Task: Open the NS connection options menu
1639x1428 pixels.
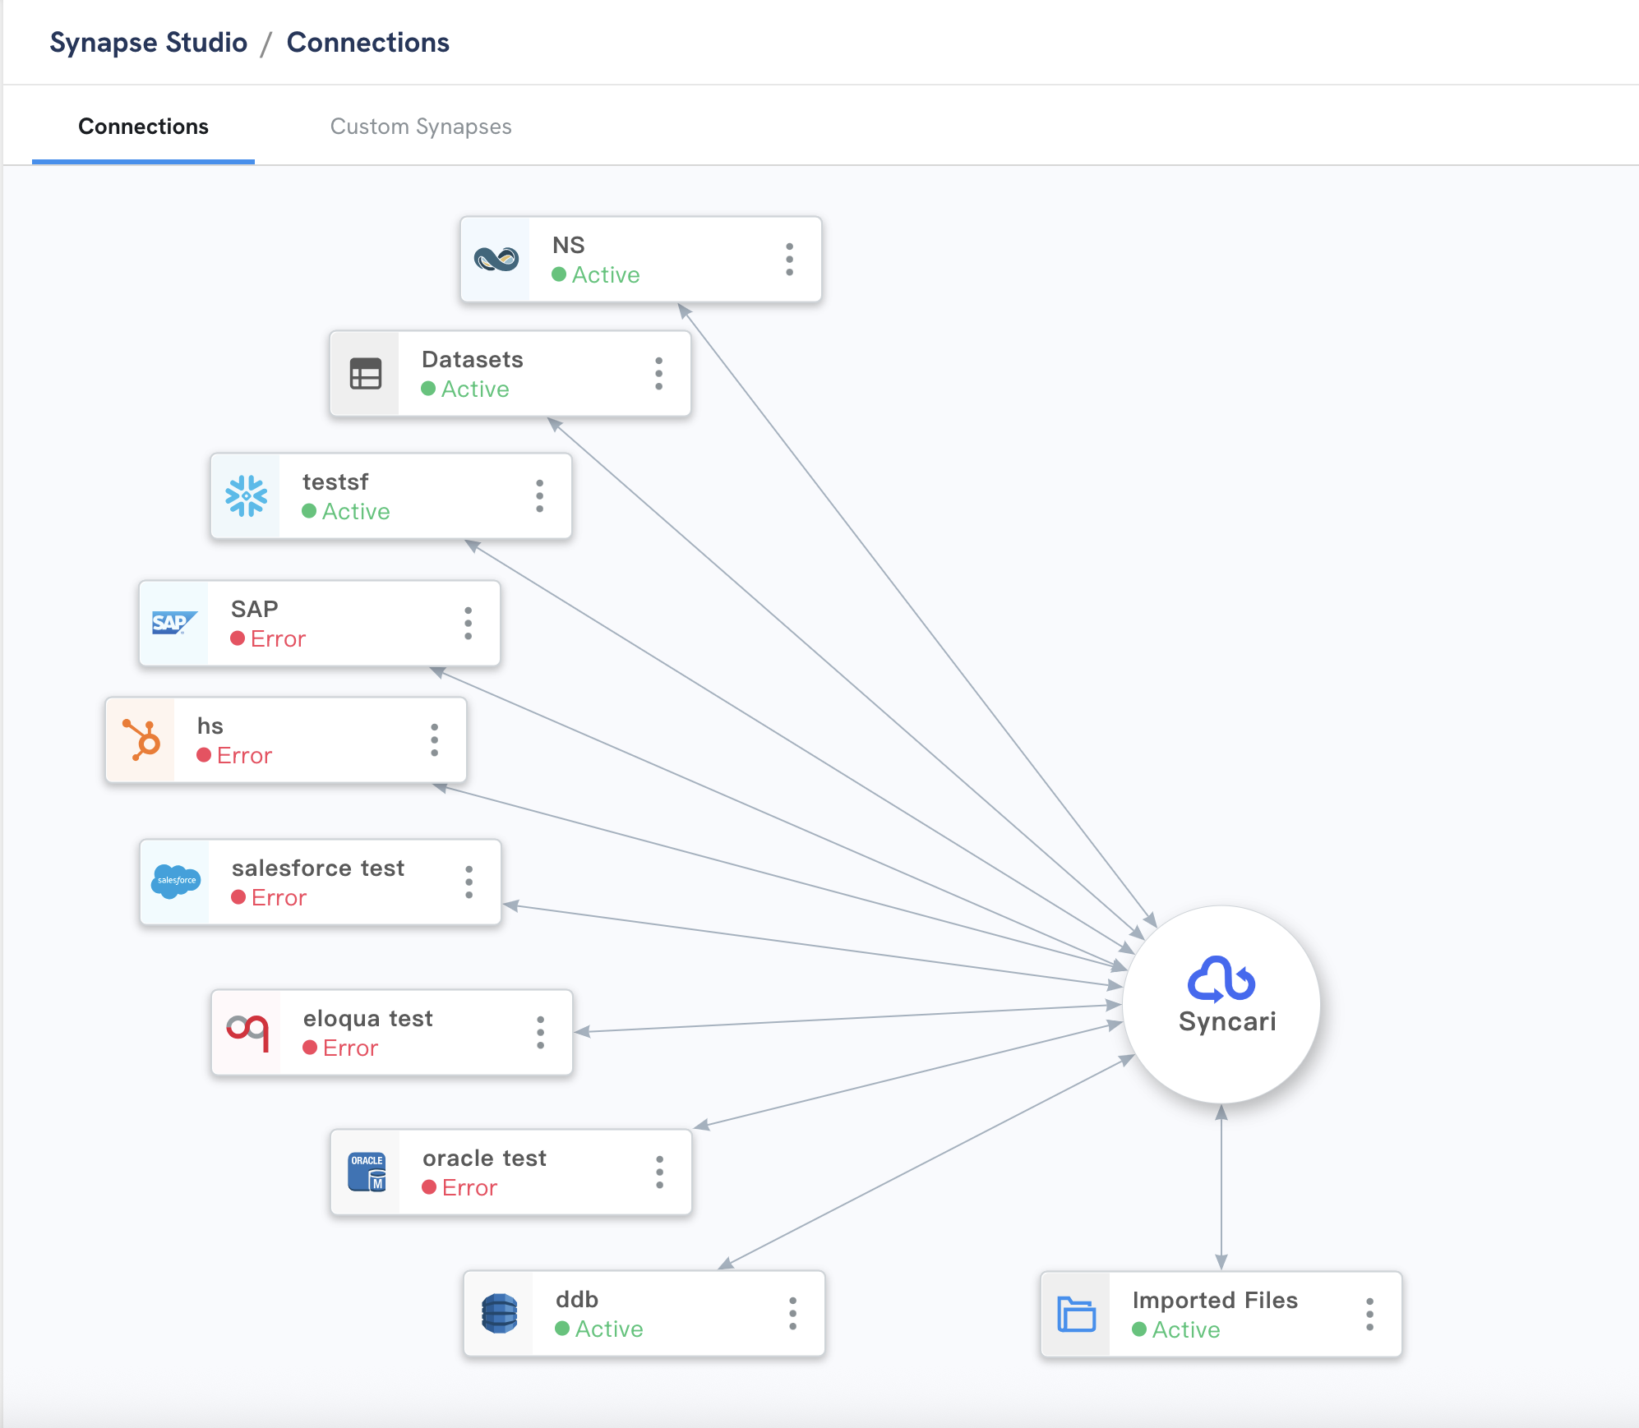Action: 789,260
